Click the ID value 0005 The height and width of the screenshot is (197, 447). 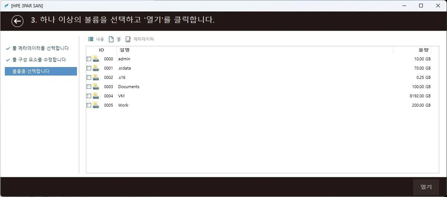(x=109, y=105)
